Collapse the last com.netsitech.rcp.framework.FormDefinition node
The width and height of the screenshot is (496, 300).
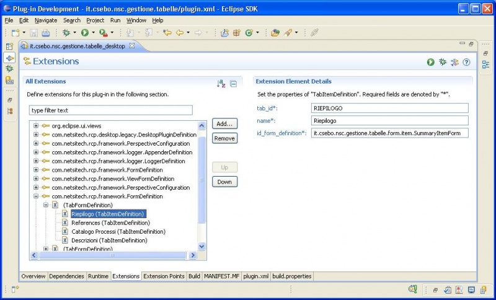click(37, 196)
